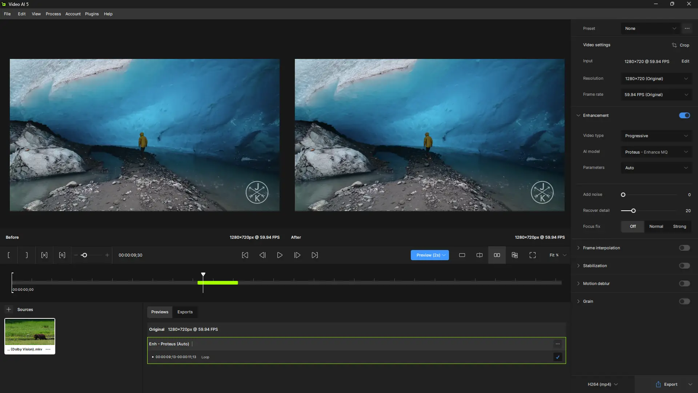This screenshot has width=698, height=393.
Task: Click the play button
Action: tap(280, 255)
